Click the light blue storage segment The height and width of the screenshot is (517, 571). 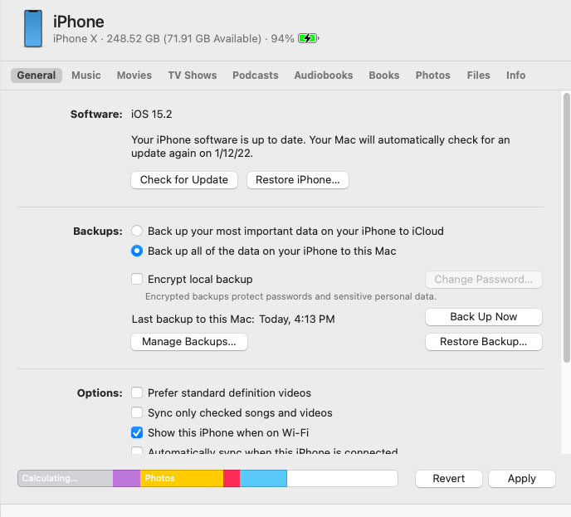263,478
